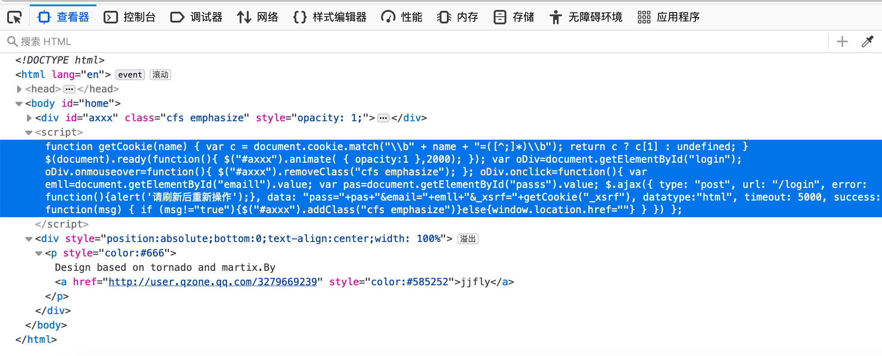Open the 内存 memory tab
Viewport: 882px width, 356px height.
tap(458, 17)
